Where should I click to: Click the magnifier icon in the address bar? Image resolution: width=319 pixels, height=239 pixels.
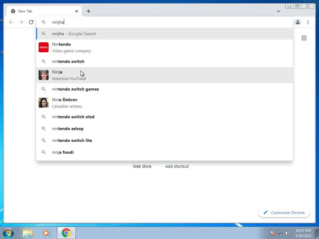click(x=44, y=22)
